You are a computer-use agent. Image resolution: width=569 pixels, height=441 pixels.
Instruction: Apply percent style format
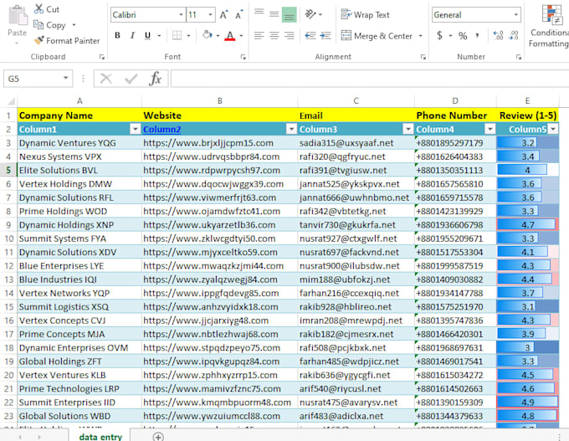click(463, 36)
